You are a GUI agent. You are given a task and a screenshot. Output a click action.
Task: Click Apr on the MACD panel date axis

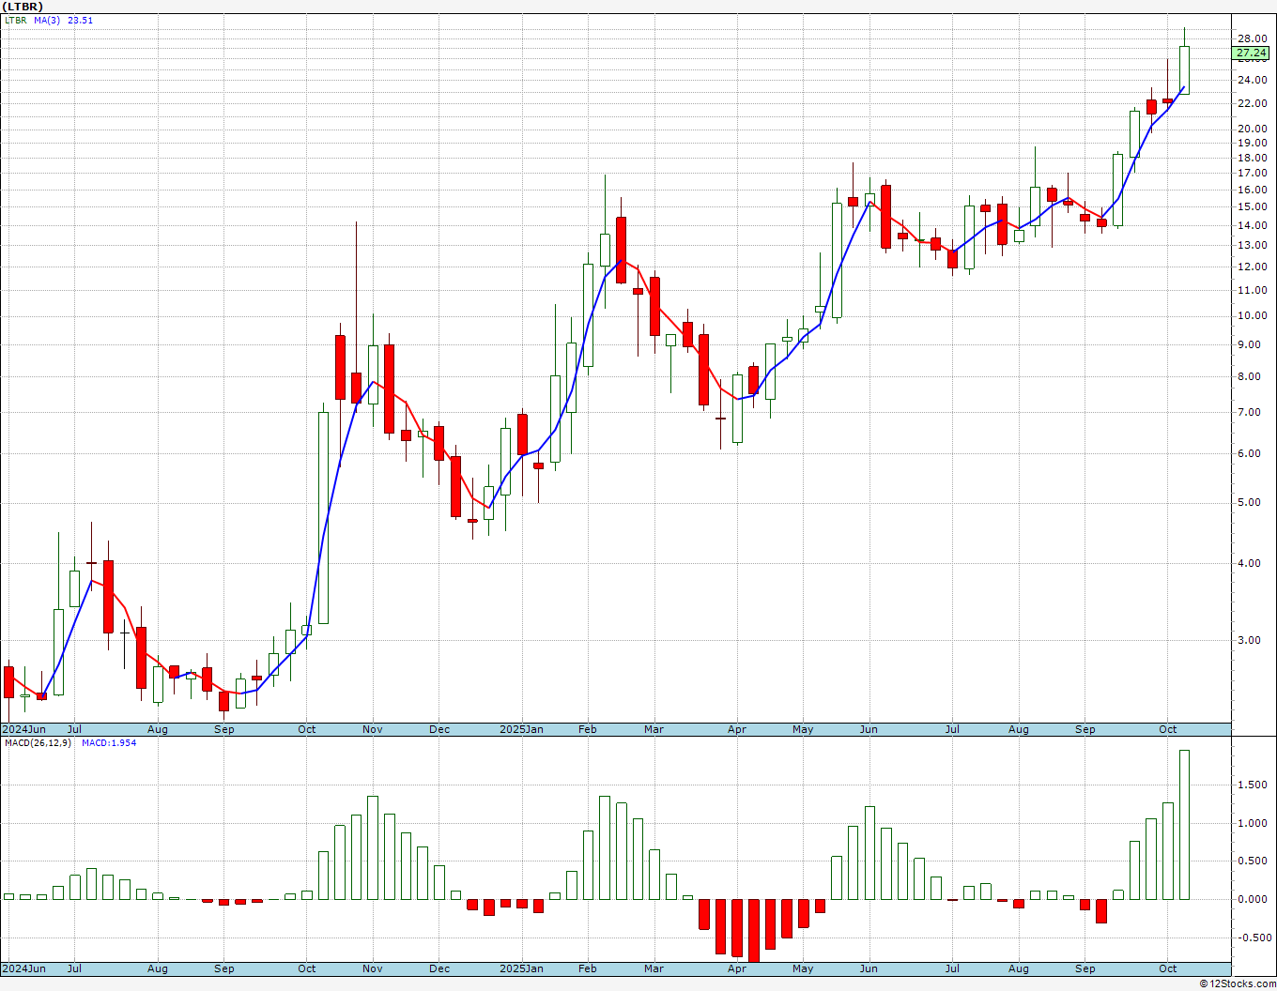point(737,968)
